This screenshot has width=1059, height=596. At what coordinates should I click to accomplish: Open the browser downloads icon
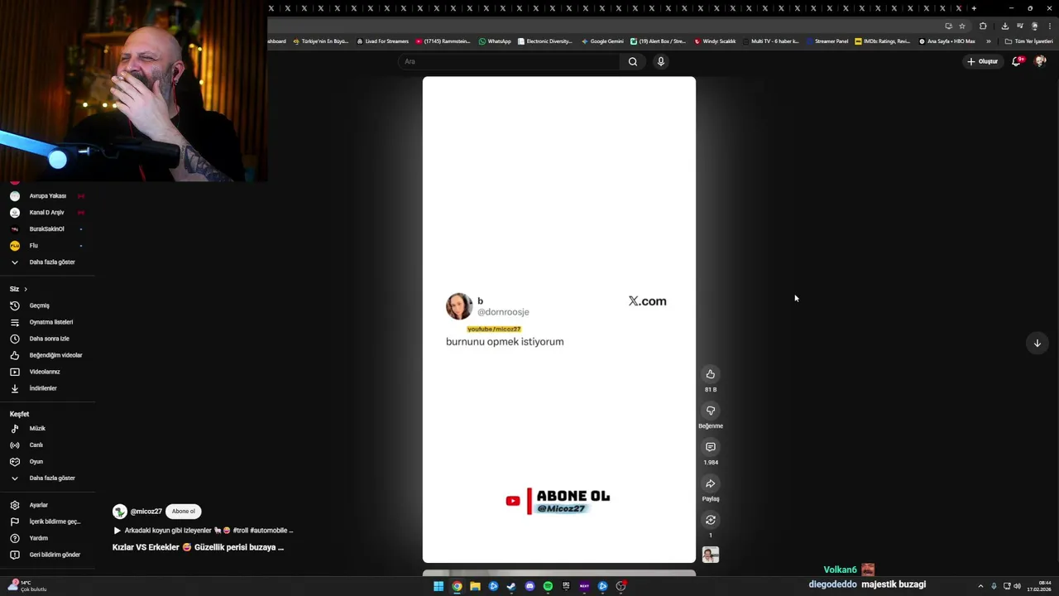click(1004, 26)
